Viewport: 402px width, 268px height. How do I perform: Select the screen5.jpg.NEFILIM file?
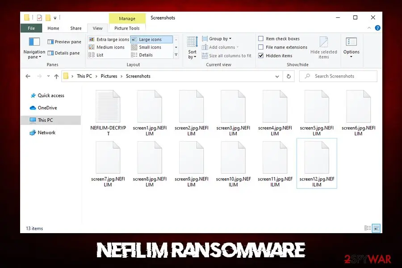[x=317, y=113]
